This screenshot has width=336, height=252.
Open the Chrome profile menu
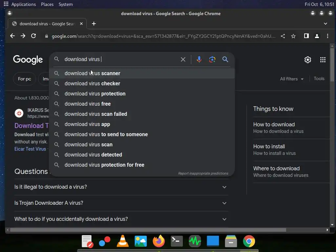(x=317, y=36)
